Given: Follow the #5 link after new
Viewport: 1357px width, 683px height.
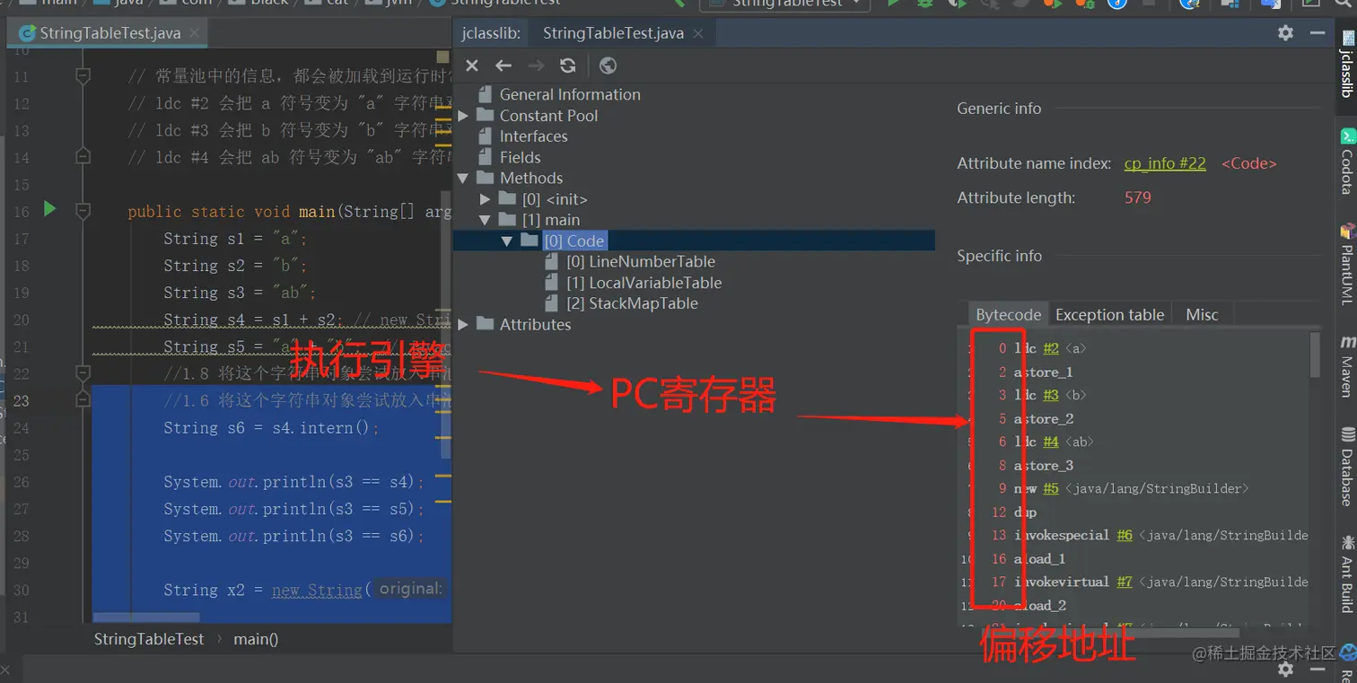Looking at the screenshot, I should [x=1050, y=488].
